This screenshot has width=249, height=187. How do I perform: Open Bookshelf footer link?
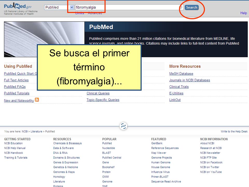click(108, 167)
